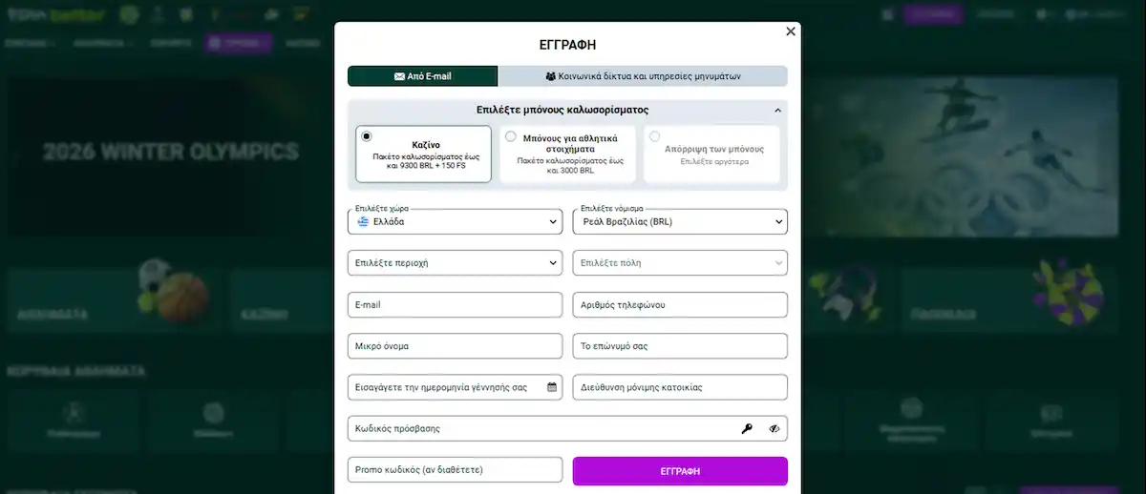
Task: Click the calendar icon in birth date field
Action: click(552, 387)
